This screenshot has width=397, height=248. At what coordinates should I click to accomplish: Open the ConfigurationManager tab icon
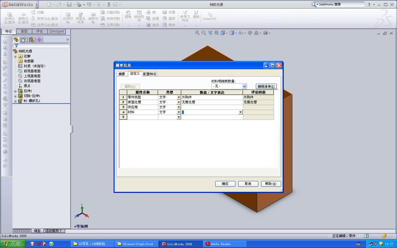click(x=31, y=40)
